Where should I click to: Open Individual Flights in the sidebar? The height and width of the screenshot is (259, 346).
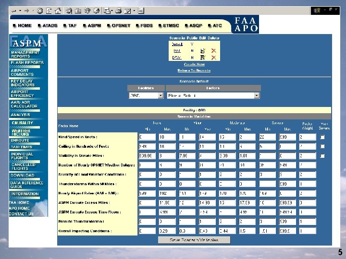[x=22, y=156]
